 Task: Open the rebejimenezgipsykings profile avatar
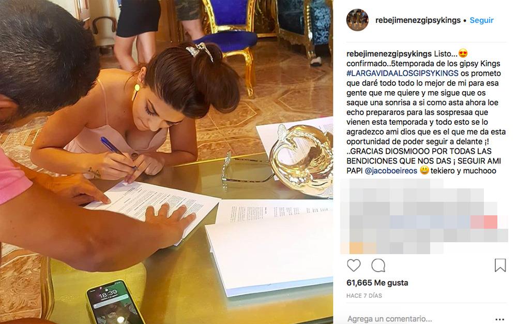(x=357, y=20)
